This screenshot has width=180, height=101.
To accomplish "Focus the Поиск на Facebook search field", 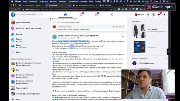I will click(30, 15).
